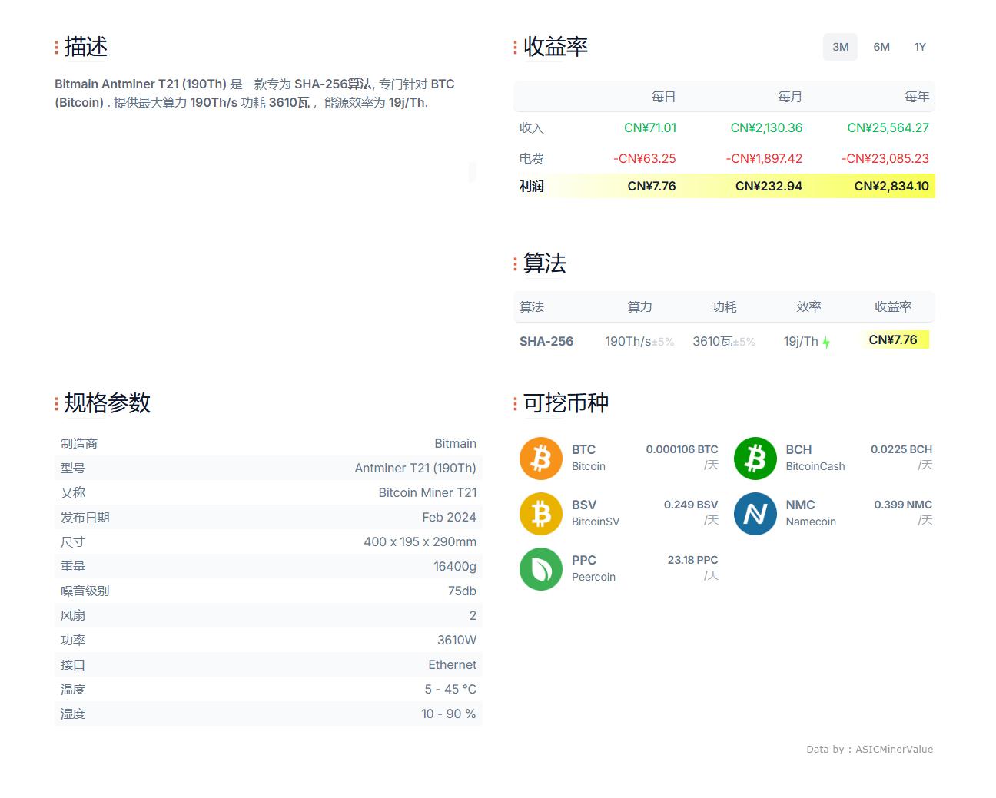Open the BCH coin name link
This screenshot has height=798, width=996.
click(798, 449)
